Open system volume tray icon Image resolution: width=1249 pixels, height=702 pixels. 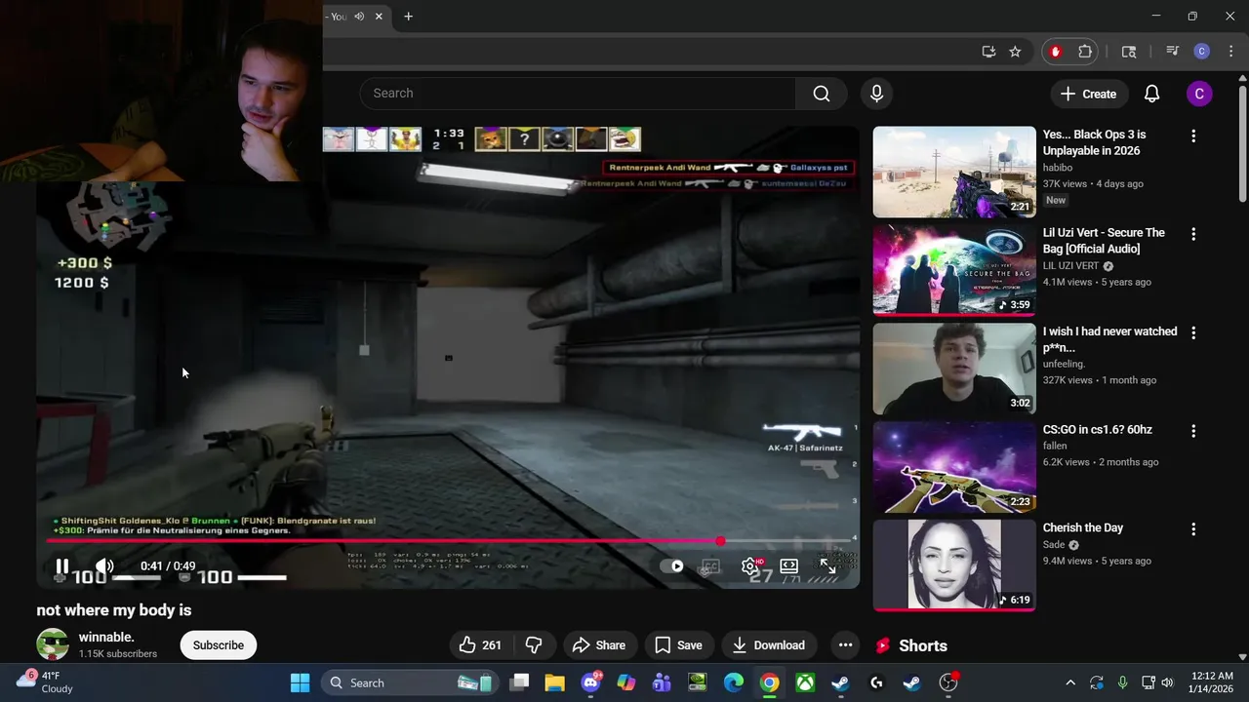click(1167, 682)
